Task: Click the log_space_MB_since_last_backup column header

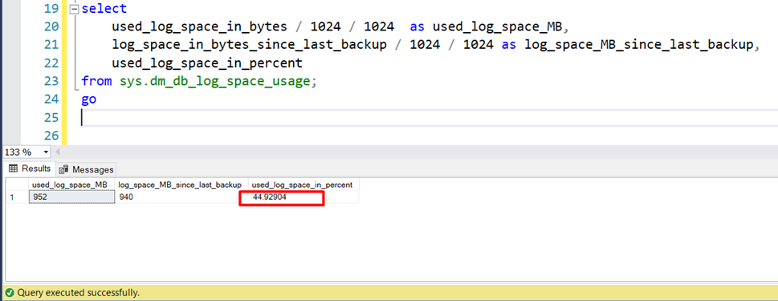Action: tap(181, 185)
